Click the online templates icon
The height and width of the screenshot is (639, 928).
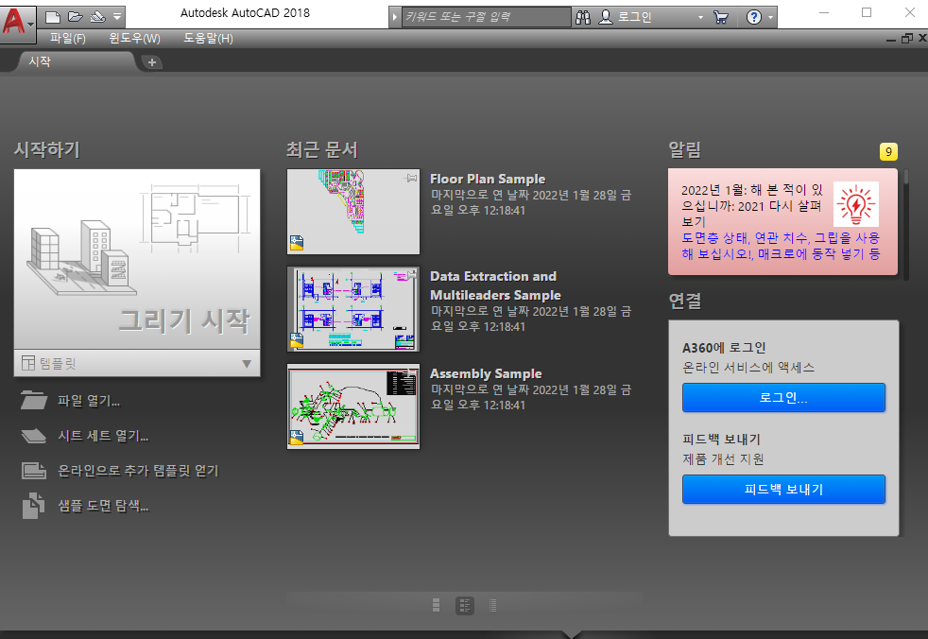pyautogui.click(x=34, y=471)
